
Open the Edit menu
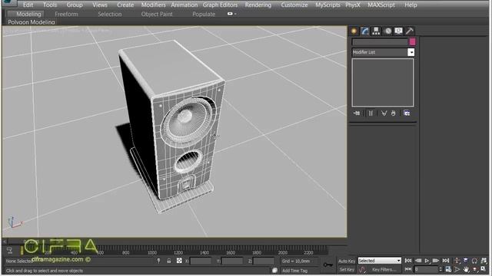(x=28, y=5)
